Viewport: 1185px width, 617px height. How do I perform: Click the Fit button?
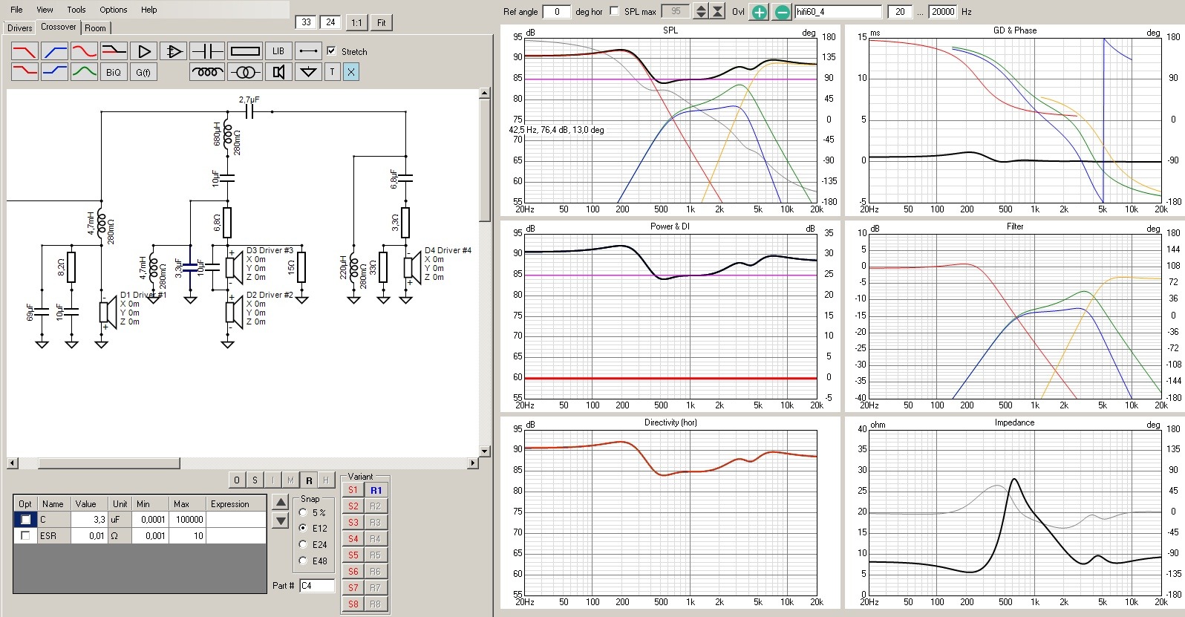click(382, 22)
